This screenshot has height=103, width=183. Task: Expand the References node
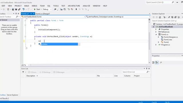(156, 32)
